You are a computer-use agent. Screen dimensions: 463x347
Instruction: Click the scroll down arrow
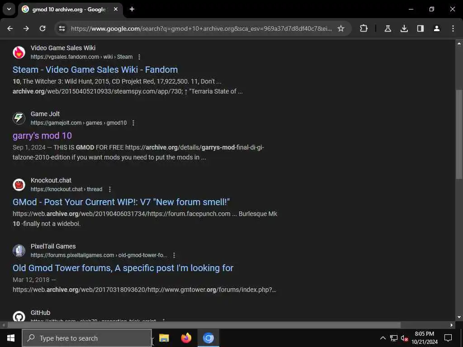[459, 317]
